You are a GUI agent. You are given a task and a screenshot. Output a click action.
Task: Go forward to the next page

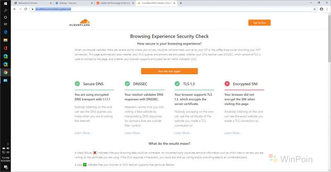click(20, 9)
